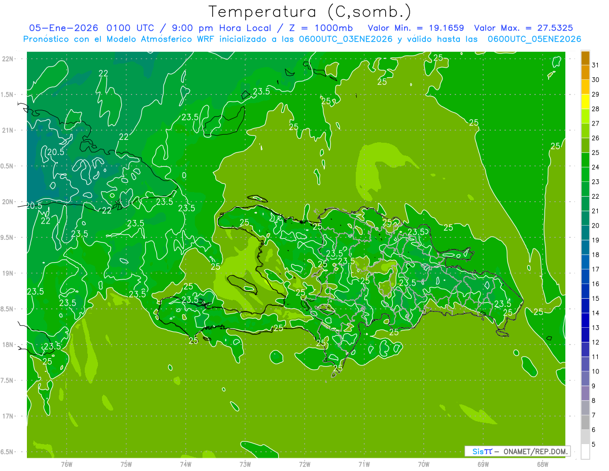The width and height of the screenshot is (609, 471).
Task: Click the valid-until stamp "0600UTC_05ENE2026"
Action: (x=535, y=39)
